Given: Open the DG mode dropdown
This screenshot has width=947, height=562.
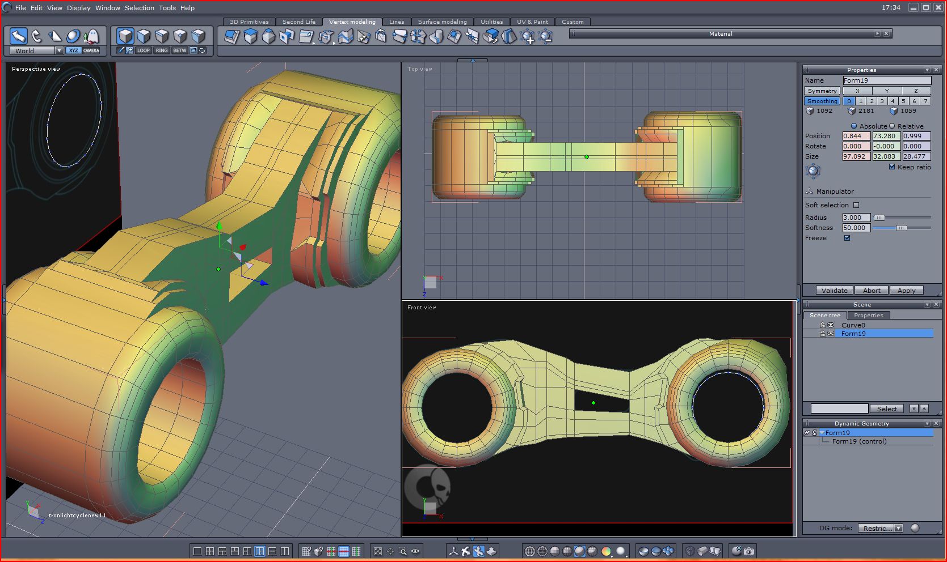Looking at the screenshot, I should pyautogui.click(x=898, y=528).
